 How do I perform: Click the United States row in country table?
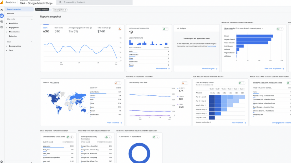click(105, 92)
